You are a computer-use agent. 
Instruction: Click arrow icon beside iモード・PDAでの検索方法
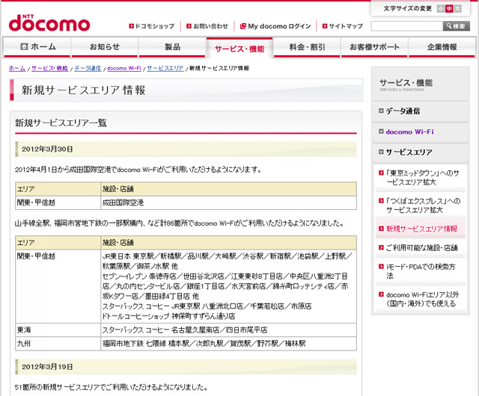[381, 266]
